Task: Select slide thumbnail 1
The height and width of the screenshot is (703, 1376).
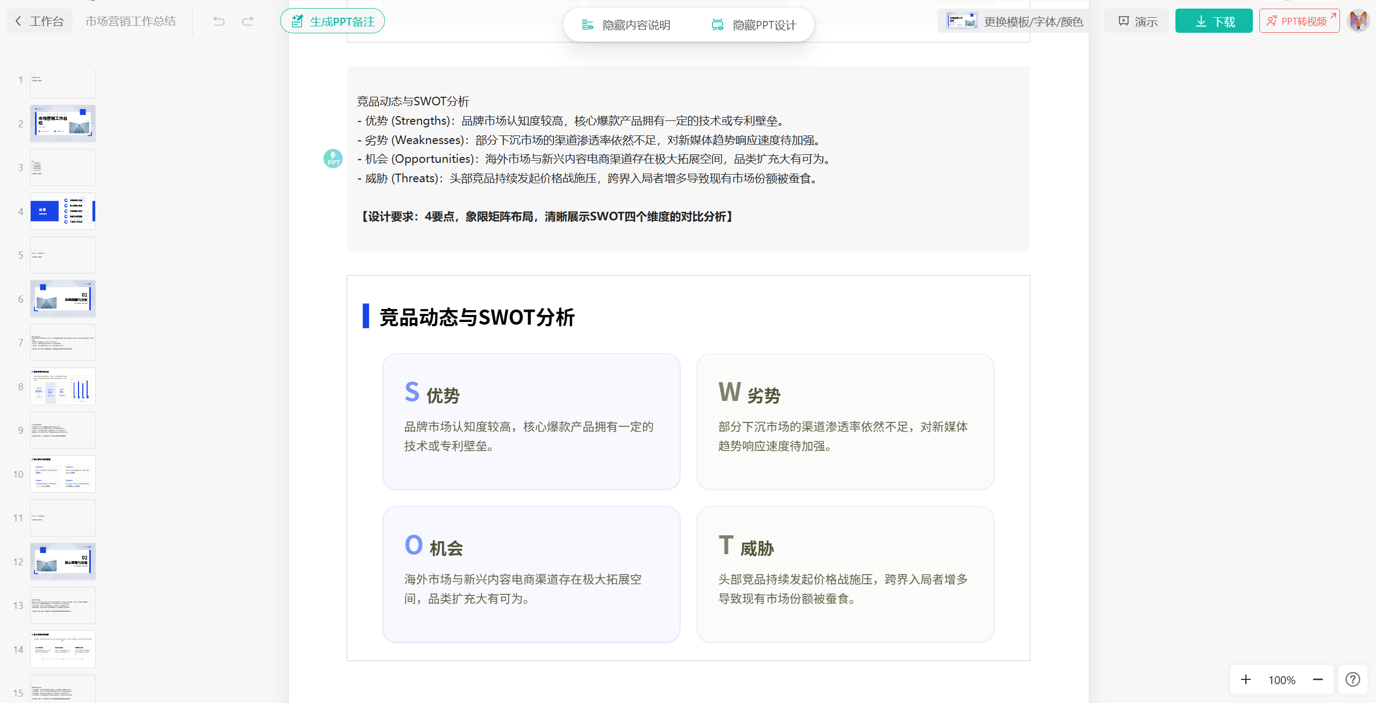Action: pyautogui.click(x=63, y=83)
